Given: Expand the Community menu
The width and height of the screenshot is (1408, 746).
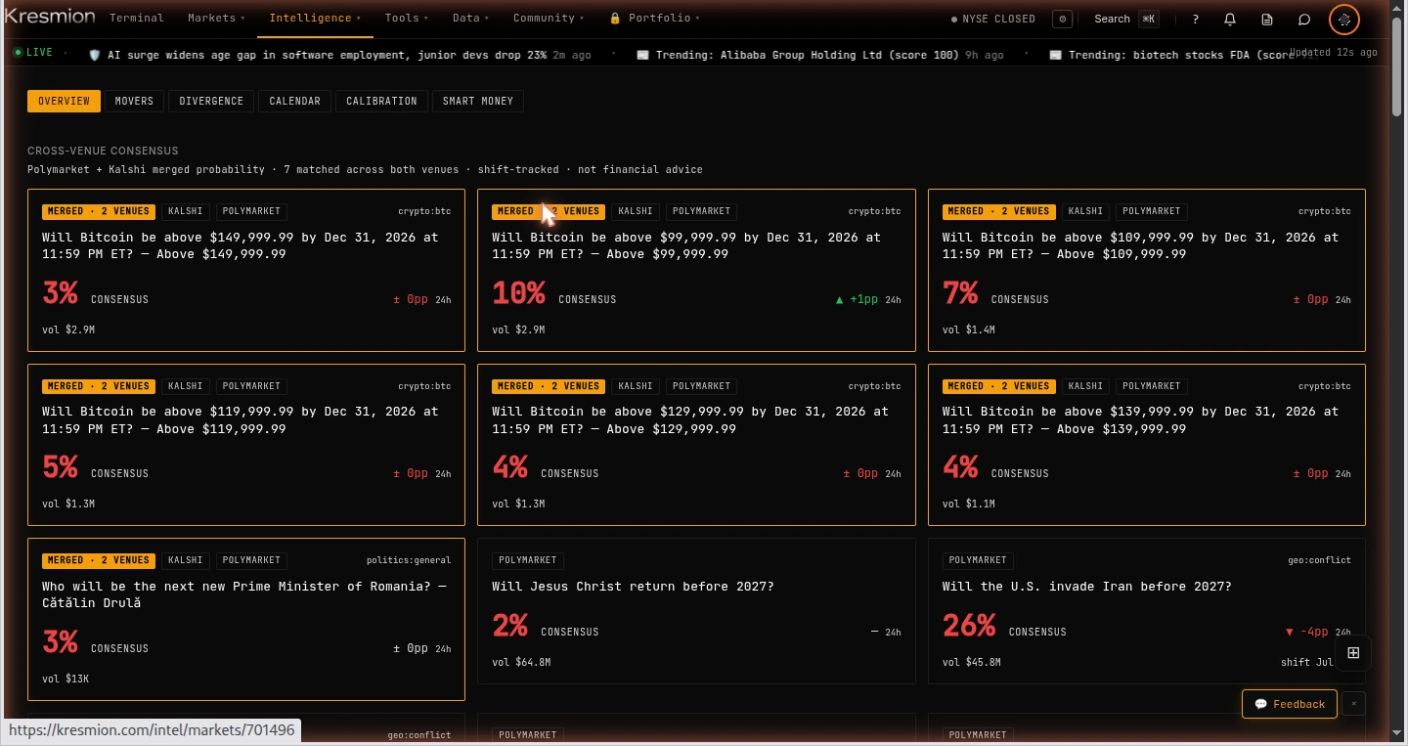Looking at the screenshot, I should click(x=549, y=18).
